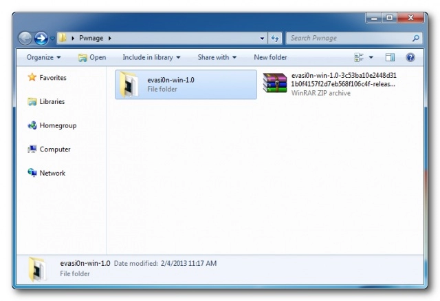Click the Libraries folder icon
The width and height of the screenshot is (440, 301).
[x=32, y=101]
